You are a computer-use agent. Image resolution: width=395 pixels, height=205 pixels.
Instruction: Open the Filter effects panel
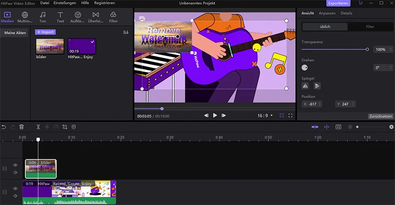[113, 18]
